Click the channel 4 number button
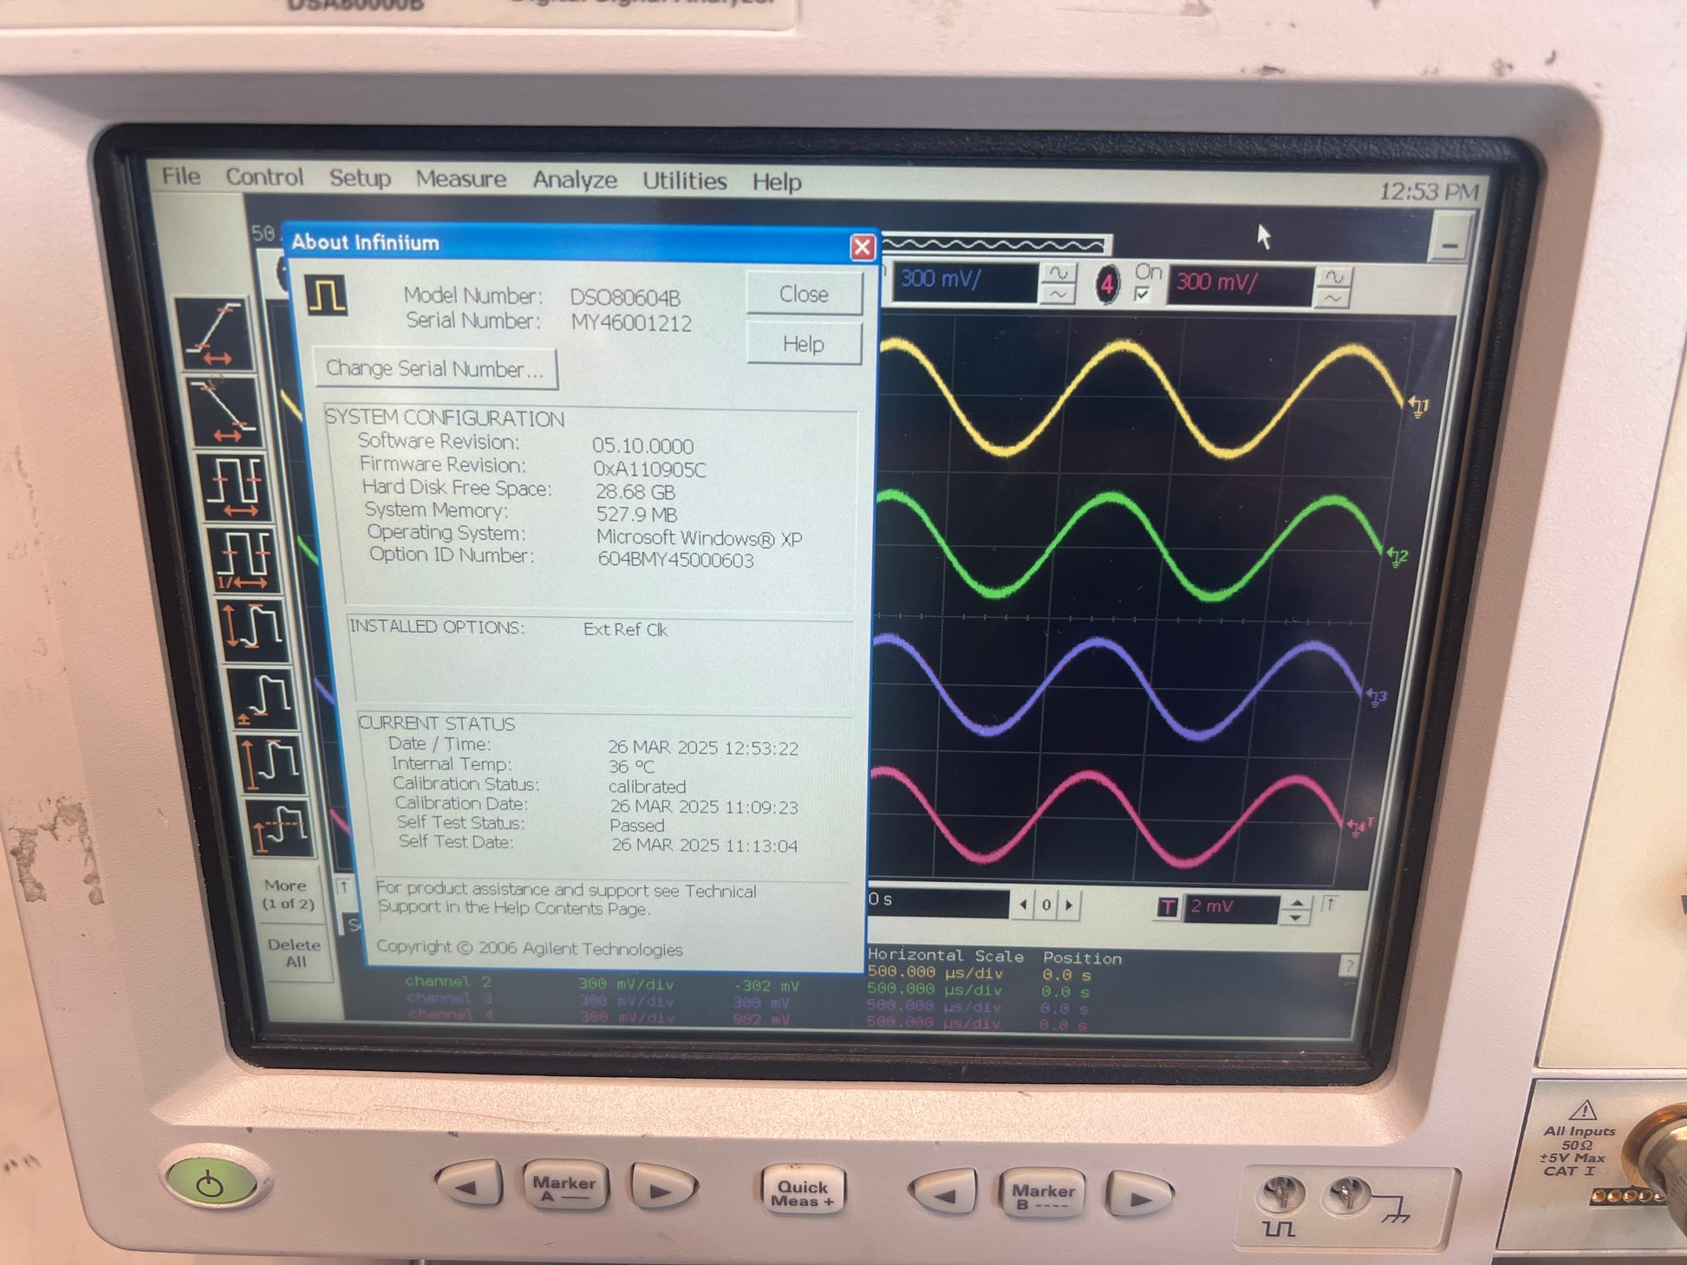Image resolution: width=1687 pixels, height=1265 pixels. 1107,283
